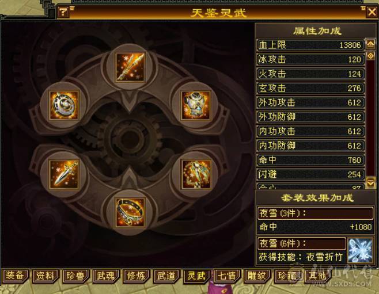Click the black belt equipment slot
This screenshot has height=294, width=379.
130,212
